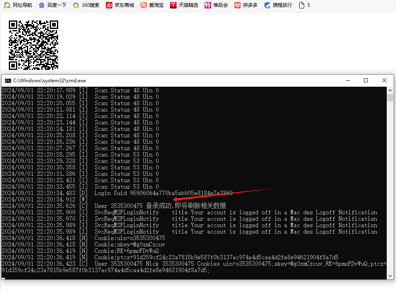Open the 携程旅行 bookmark

coord(278,5)
